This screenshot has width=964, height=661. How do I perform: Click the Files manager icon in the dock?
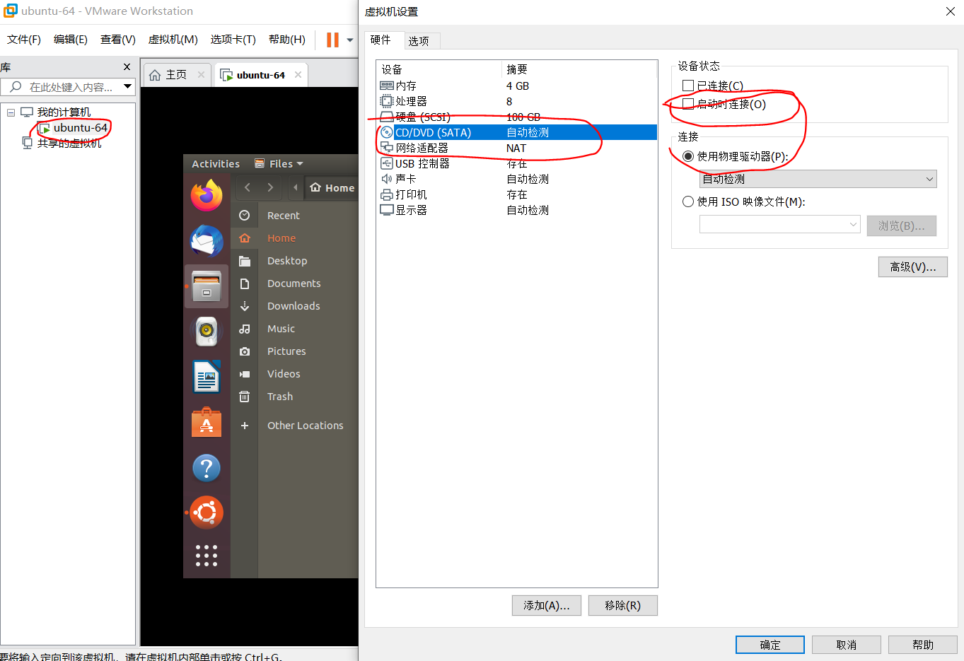coord(207,286)
